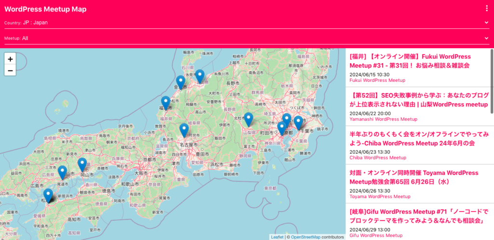Open the Country JP : Japan dropdown

click(x=247, y=23)
